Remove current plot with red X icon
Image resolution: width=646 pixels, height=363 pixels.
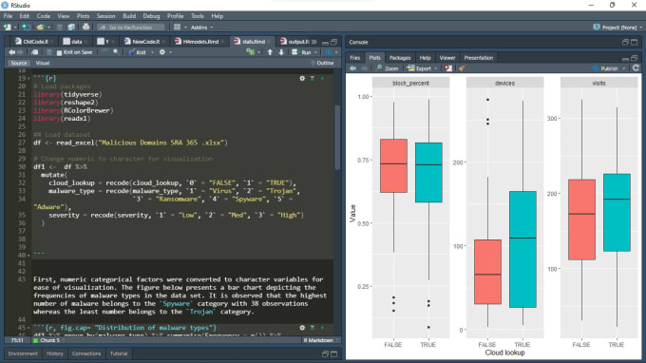tap(447, 68)
